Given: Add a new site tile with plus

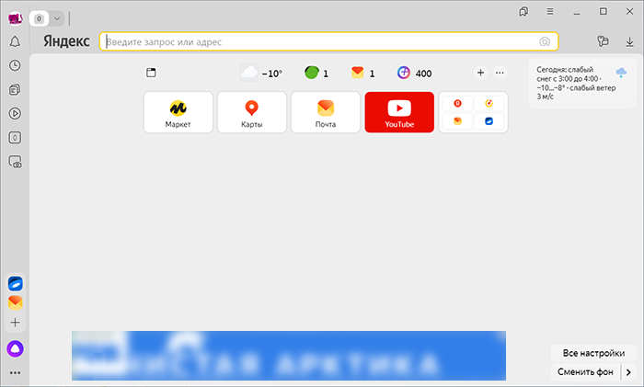Looking at the screenshot, I should point(480,73).
